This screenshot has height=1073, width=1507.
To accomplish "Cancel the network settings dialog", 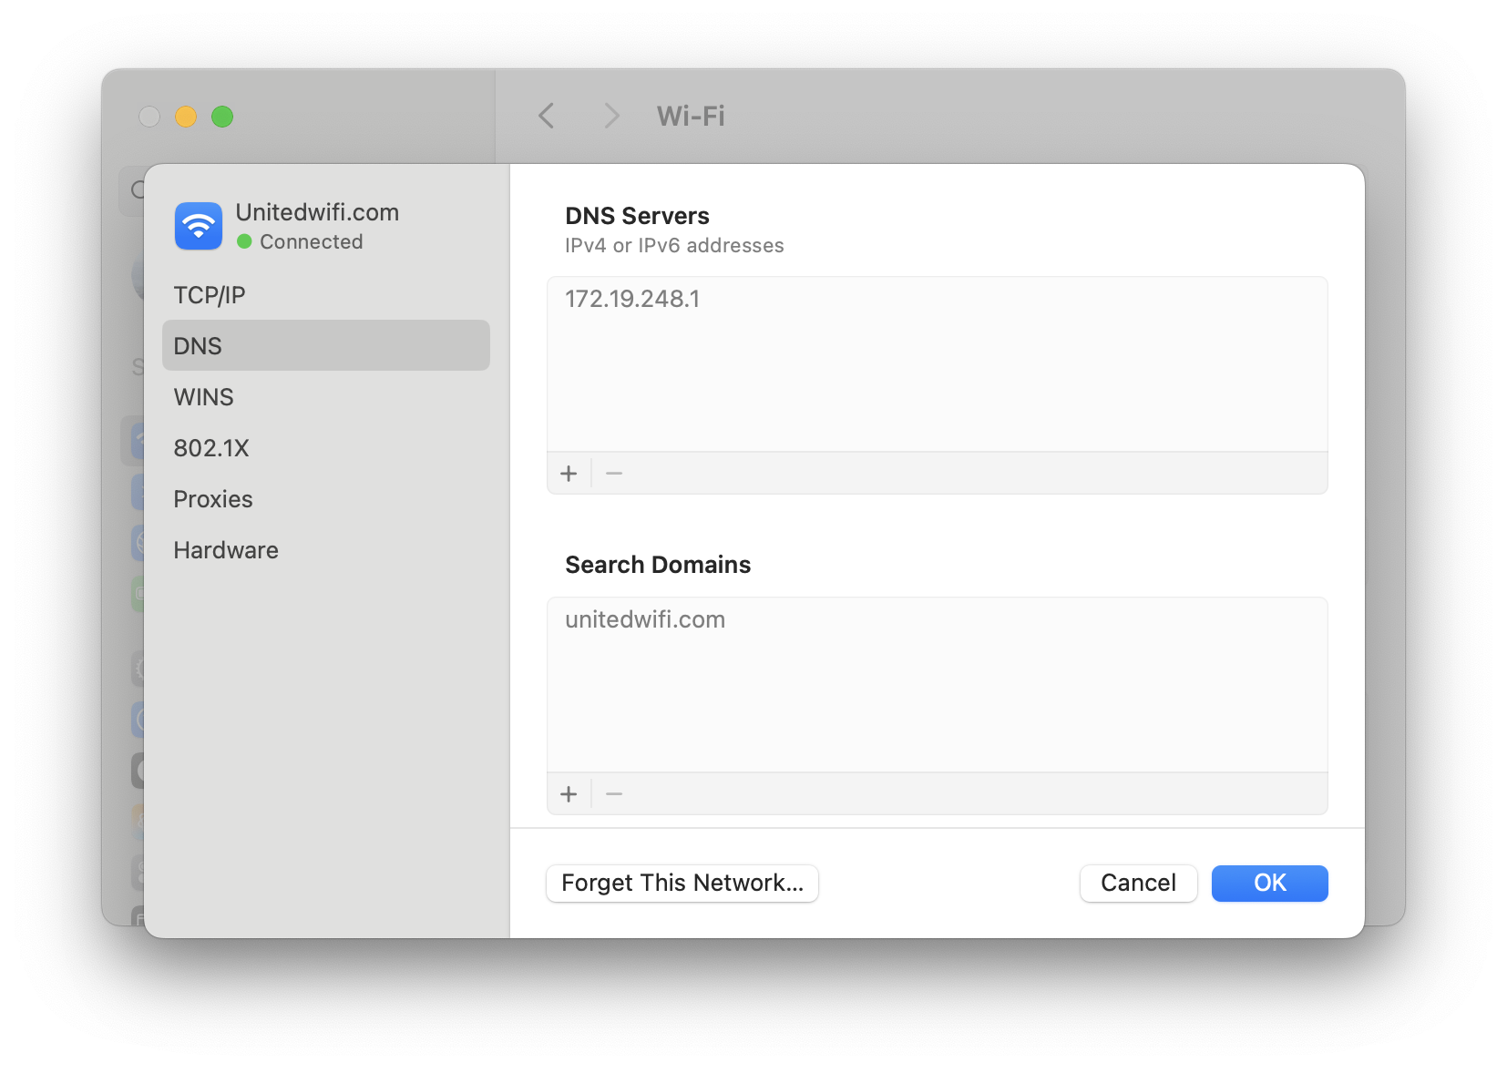I will click(1138, 883).
